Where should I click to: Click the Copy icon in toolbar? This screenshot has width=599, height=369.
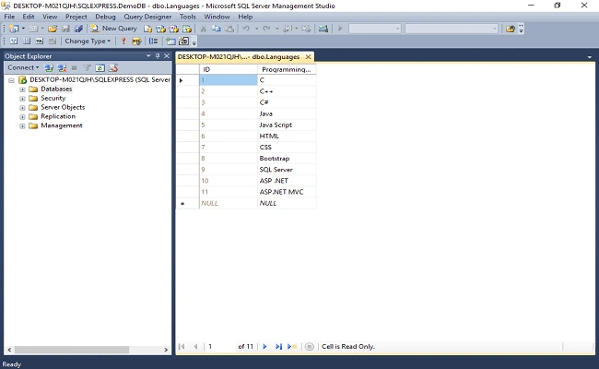point(217,29)
